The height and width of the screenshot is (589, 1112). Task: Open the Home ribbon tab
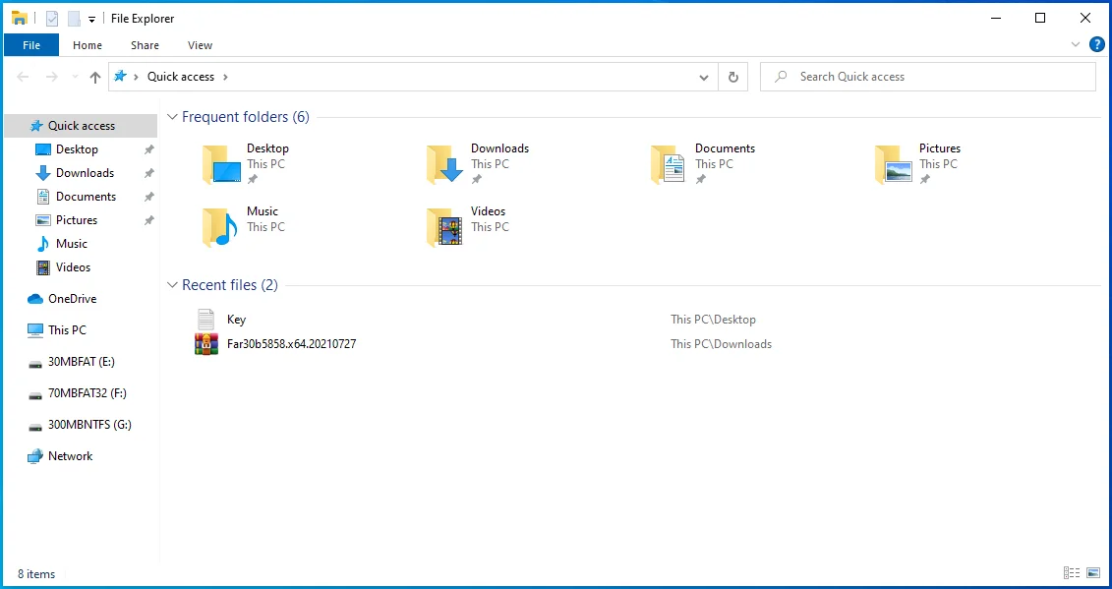88,44
